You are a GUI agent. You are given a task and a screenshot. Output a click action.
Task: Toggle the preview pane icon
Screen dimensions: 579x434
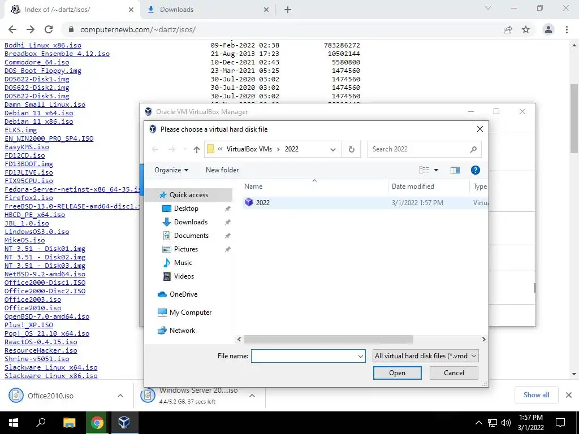click(455, 170)
